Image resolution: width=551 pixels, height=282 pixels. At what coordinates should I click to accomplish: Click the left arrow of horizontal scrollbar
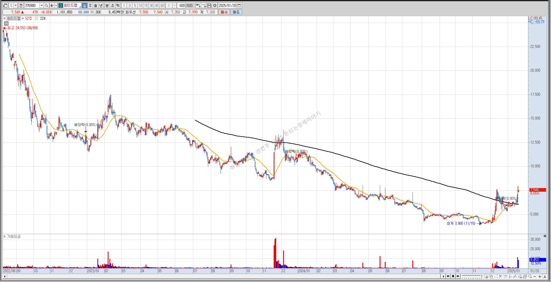click(5, 277)
